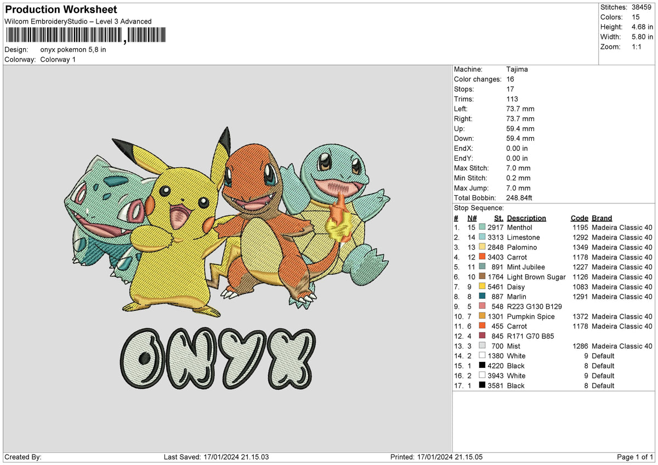
Task: Click the White swatch in stop 14
Action: pyautogui.click(x=482, y=355)
